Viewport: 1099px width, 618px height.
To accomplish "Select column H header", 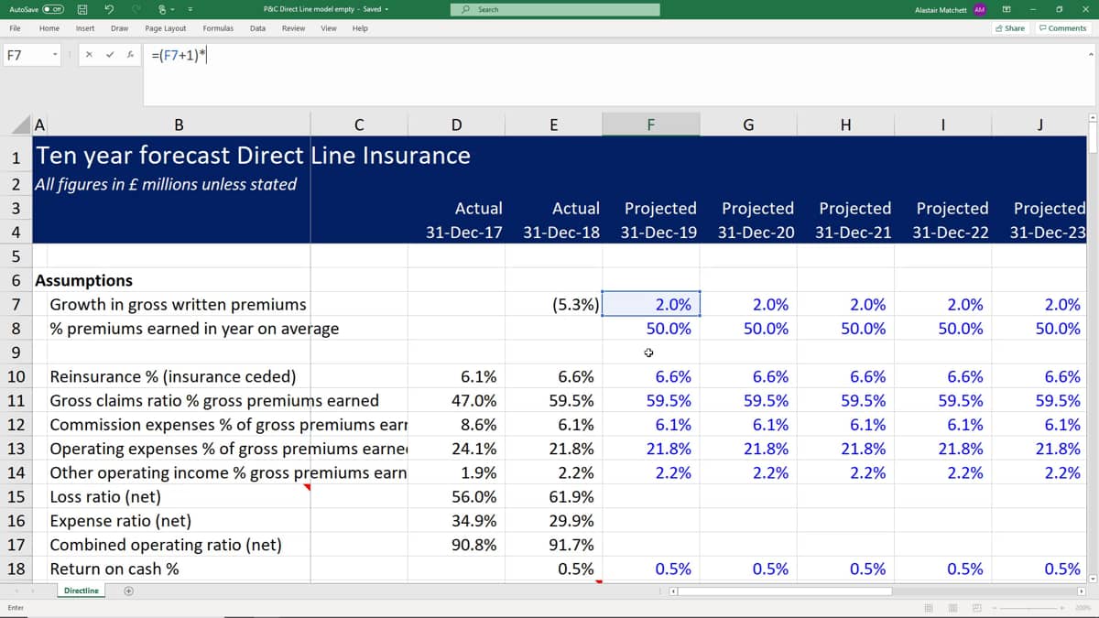I will [x=845, y=125].
